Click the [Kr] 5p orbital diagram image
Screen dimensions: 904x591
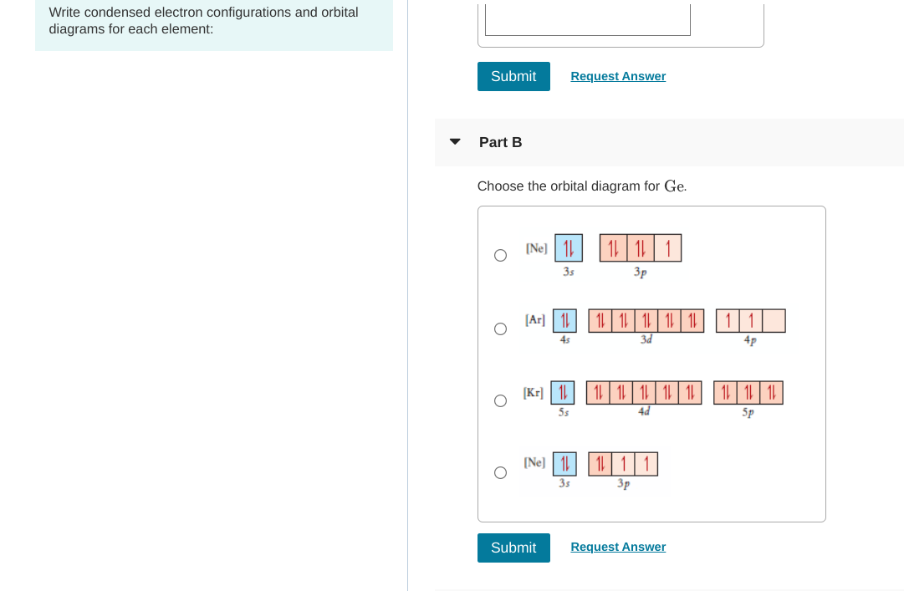tap(748, 393)
